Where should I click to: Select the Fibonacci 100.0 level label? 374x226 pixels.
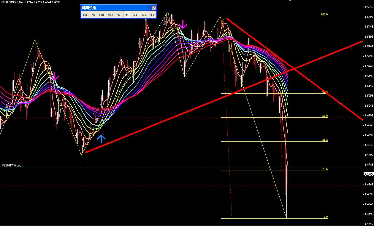(x=324, y=15)
